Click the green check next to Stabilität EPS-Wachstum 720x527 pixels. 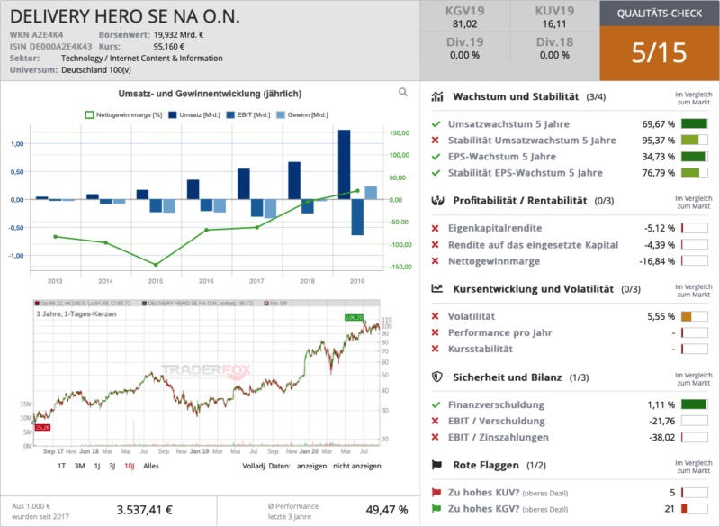[x=436, y=173]
